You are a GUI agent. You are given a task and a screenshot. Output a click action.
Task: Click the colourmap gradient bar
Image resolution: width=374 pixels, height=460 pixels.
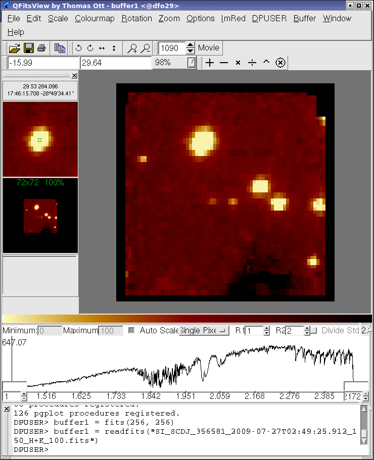pos(187,318)
